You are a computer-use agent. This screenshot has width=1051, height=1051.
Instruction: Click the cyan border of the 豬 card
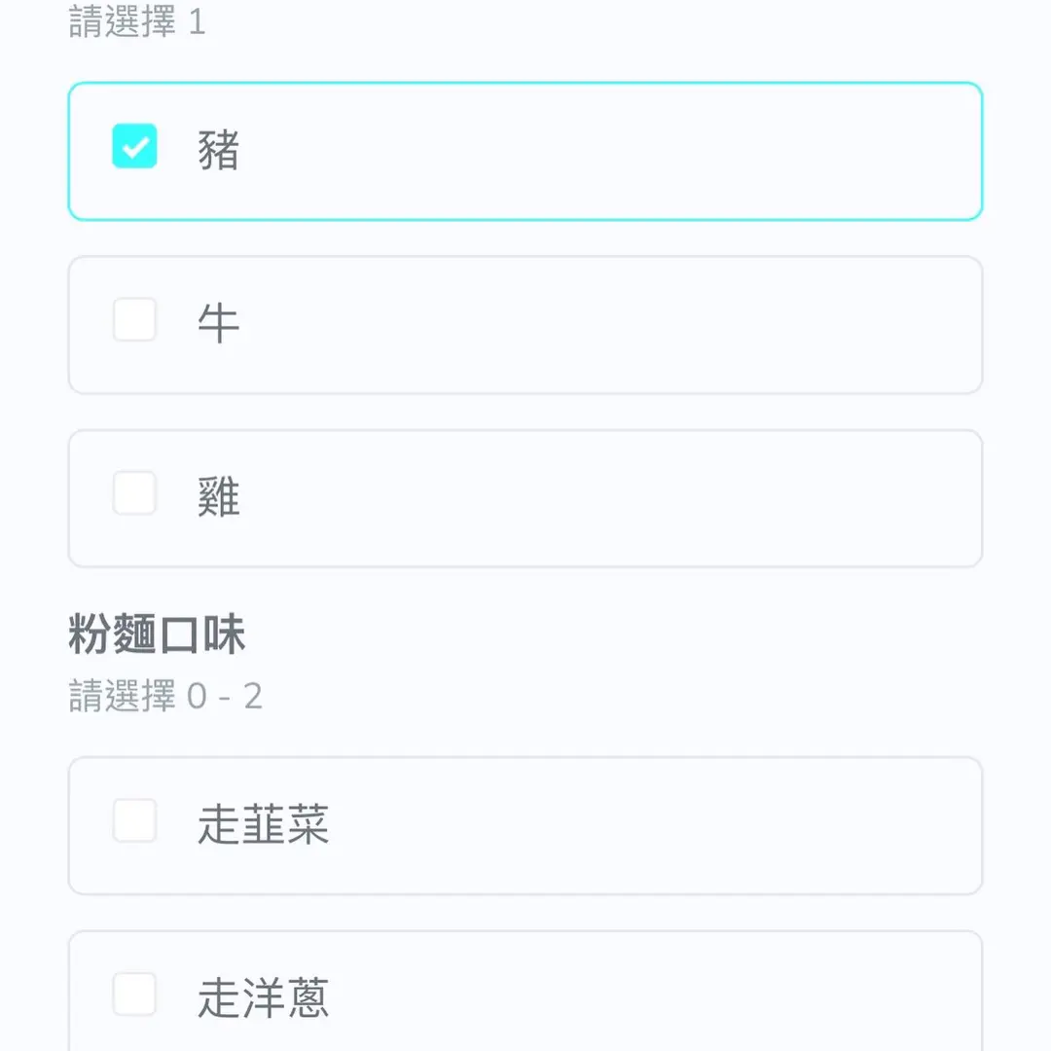point(525,84)
